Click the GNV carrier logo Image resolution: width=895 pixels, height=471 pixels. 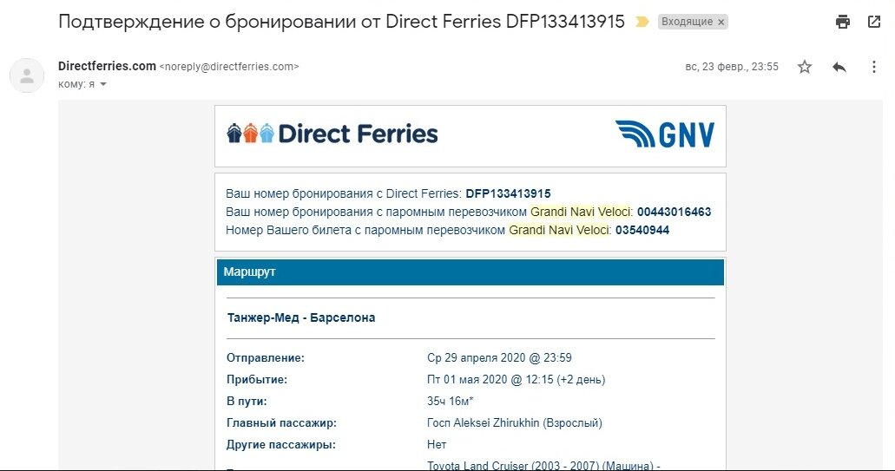665,134
